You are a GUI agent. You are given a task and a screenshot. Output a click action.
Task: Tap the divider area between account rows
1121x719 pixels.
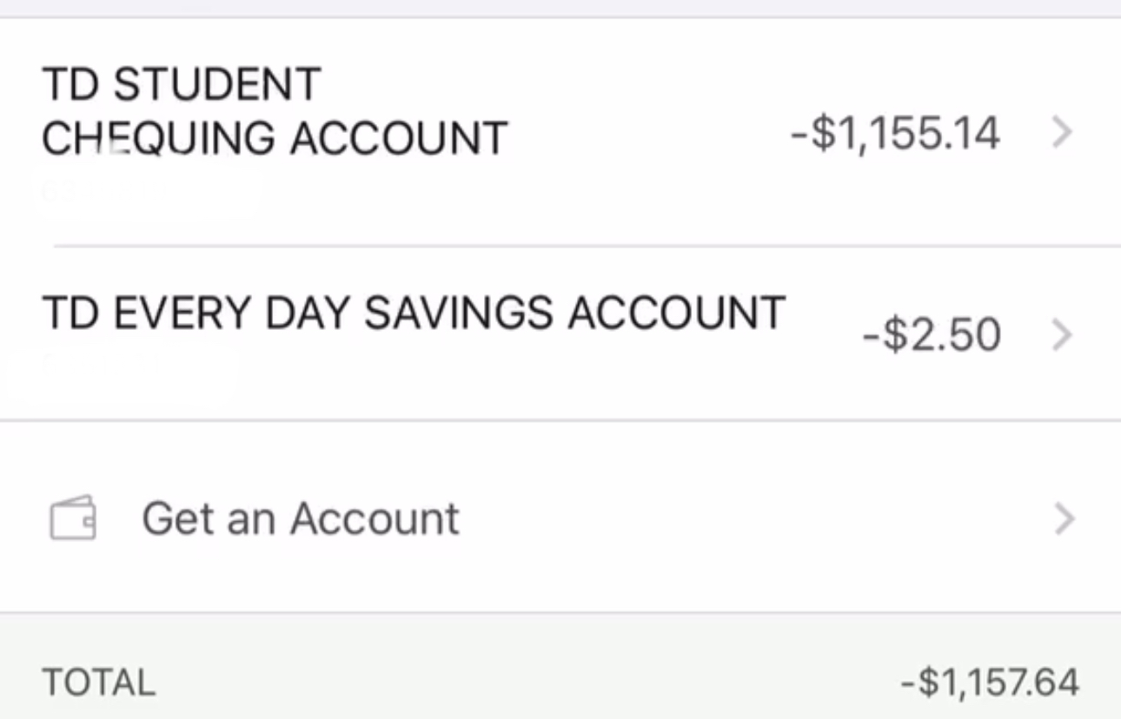coord(560,246)
